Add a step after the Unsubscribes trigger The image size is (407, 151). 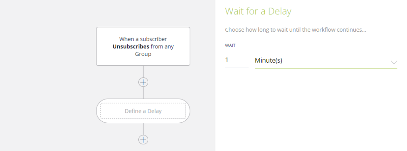(143, 82)
